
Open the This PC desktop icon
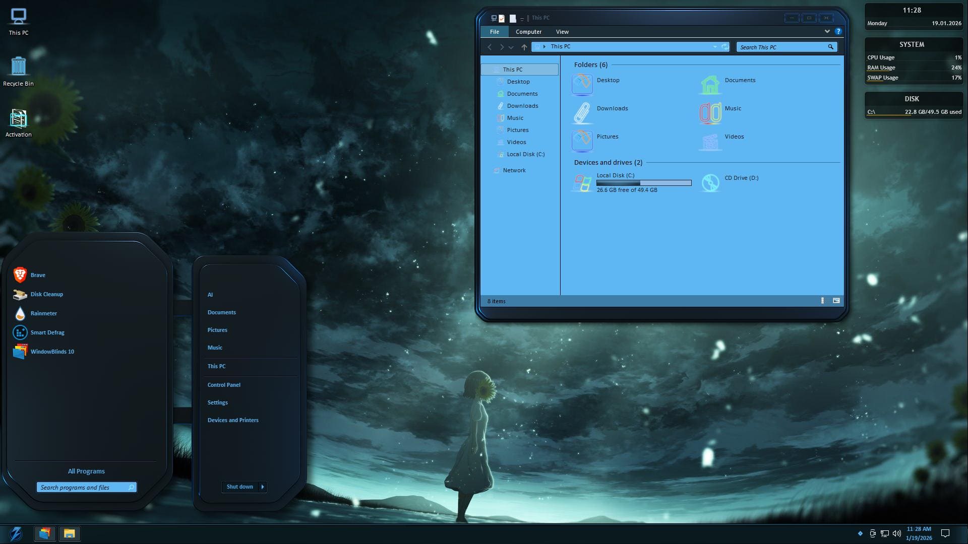[19, 22]
